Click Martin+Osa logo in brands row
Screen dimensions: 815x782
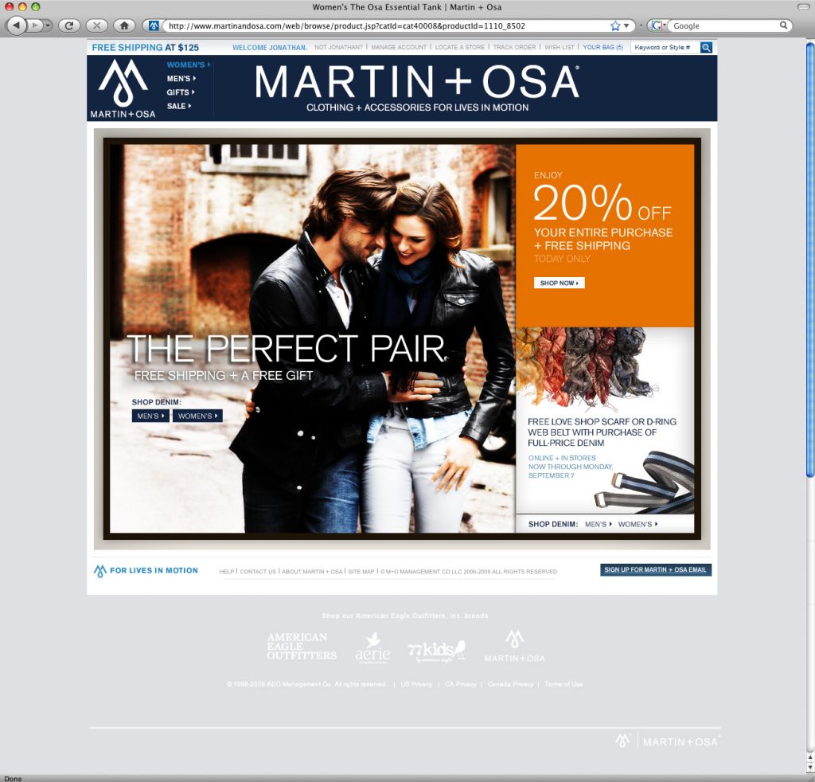point(515,647)
